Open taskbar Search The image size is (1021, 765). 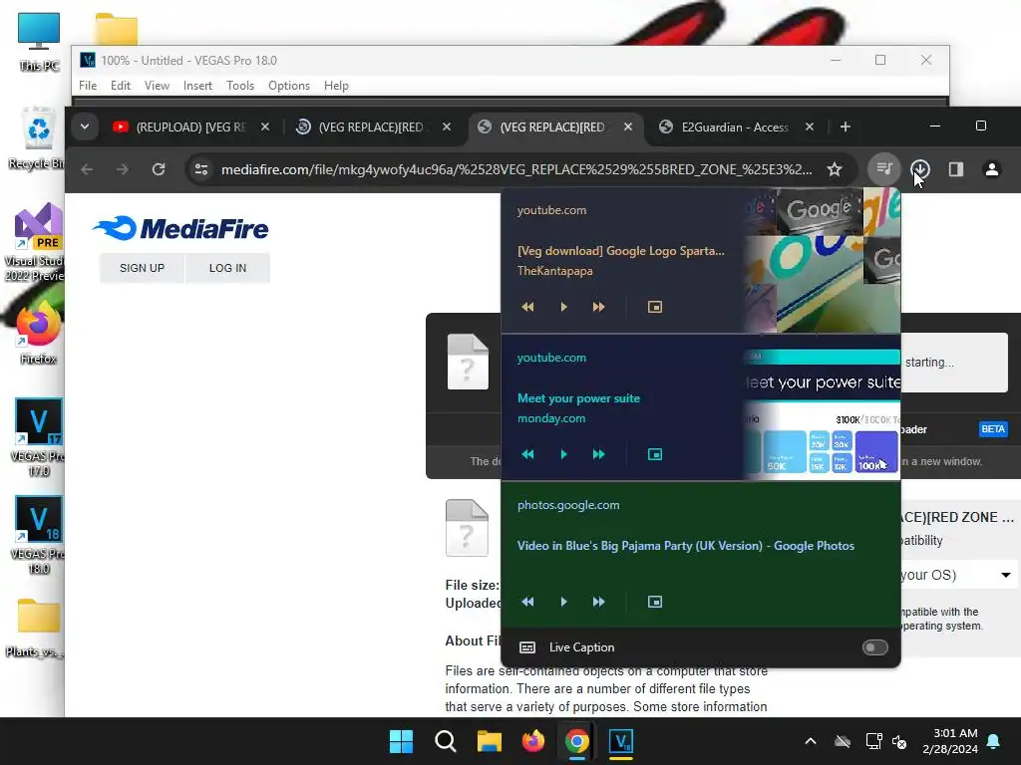coord(446,741)
